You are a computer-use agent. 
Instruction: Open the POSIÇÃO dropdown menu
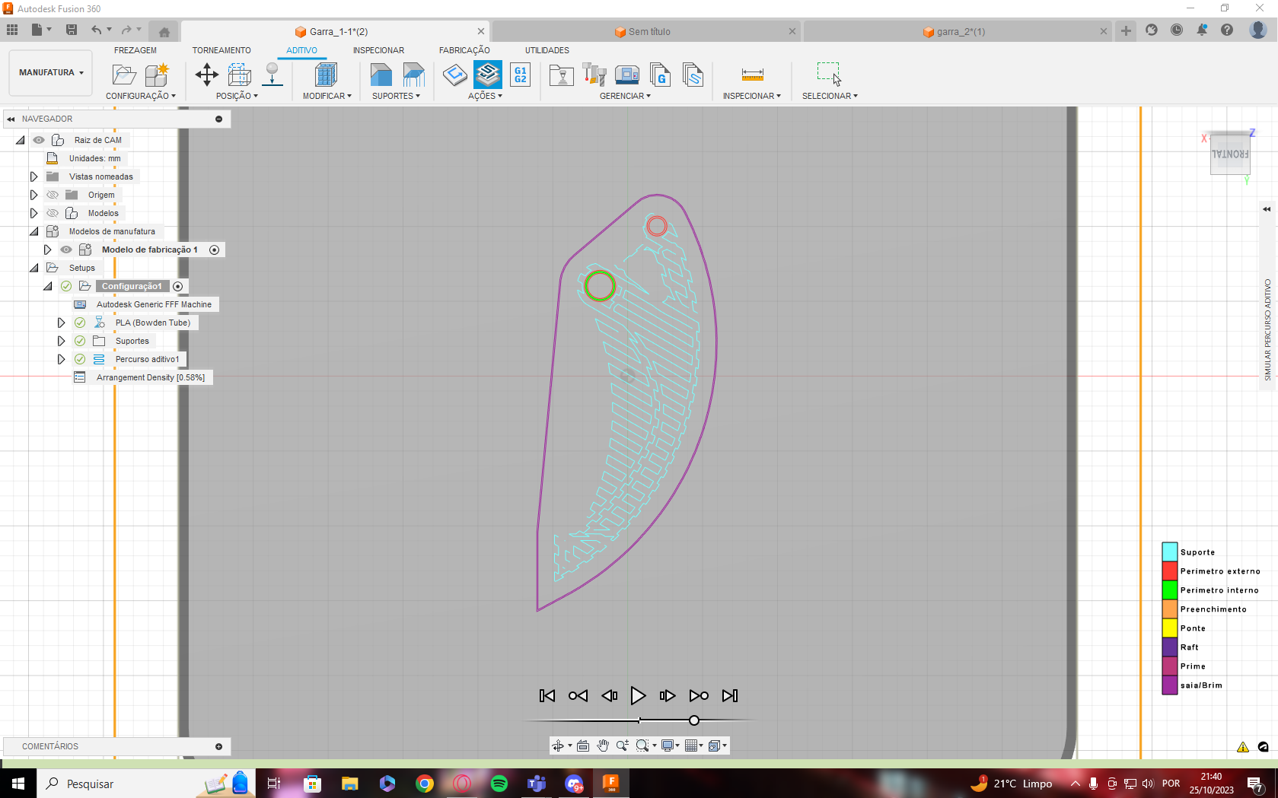coord(237,96)
